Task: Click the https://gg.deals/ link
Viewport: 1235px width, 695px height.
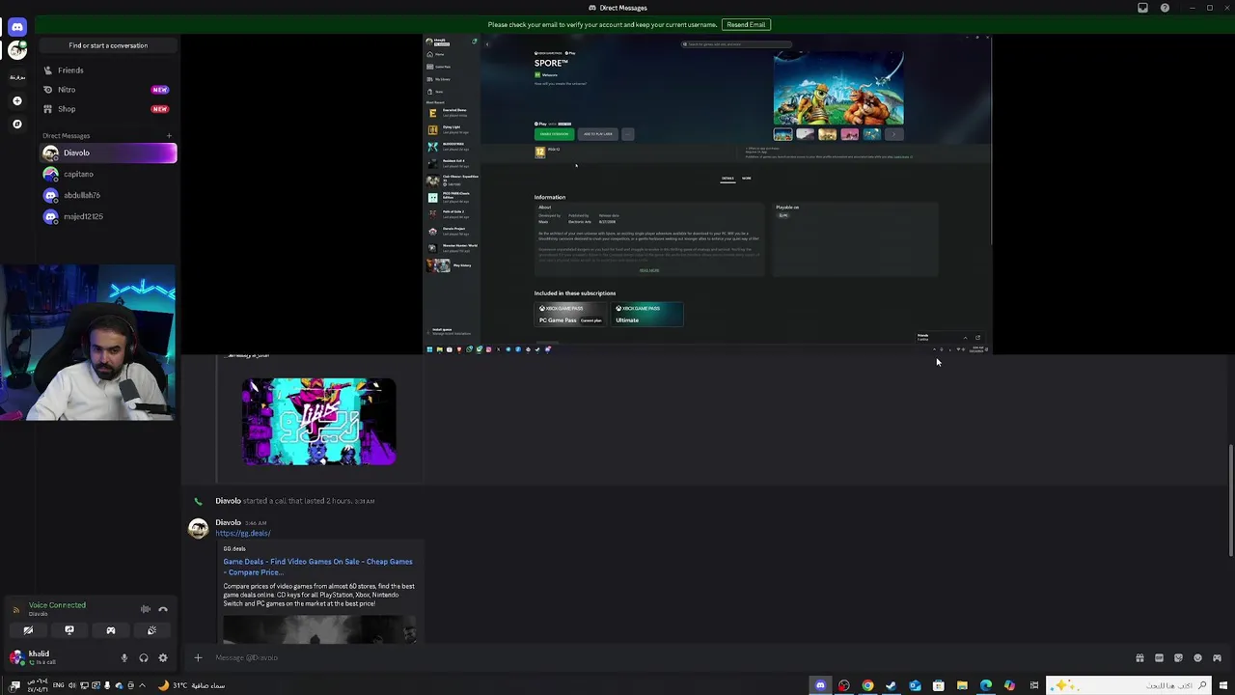Action: tap(243, 534)
